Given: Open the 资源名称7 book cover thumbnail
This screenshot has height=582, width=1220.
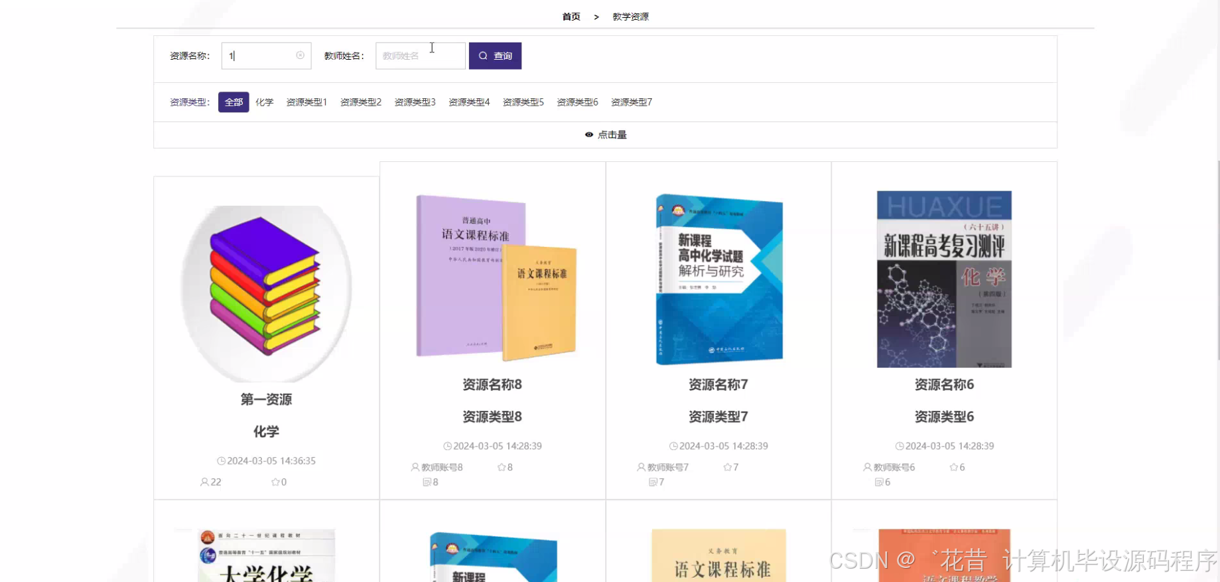Looking at the screenshot, I should [x=718, y=279].
